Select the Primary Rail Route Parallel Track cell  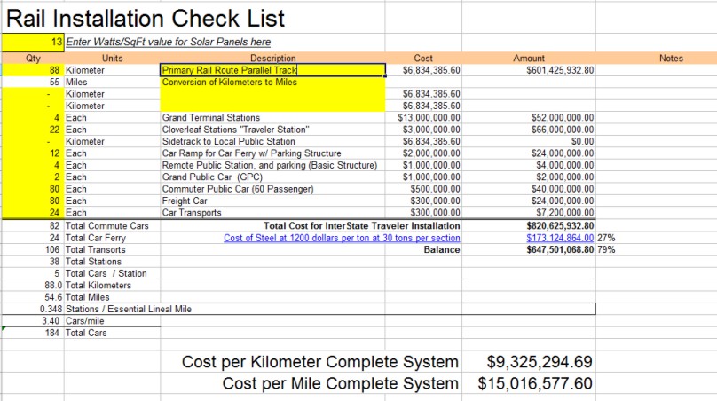tap(272, 70)
